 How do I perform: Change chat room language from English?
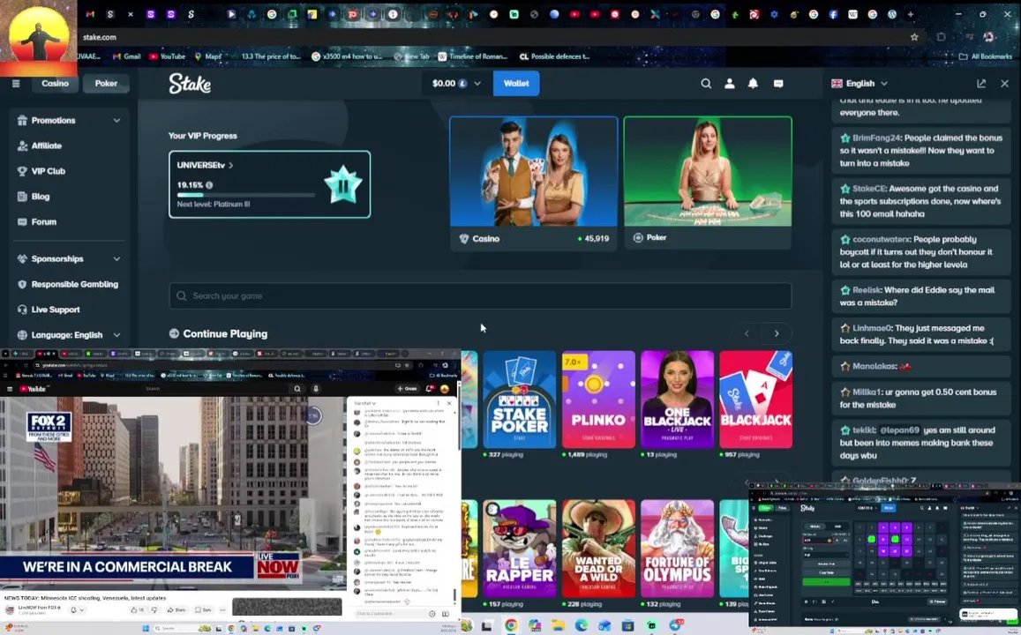click(x=860, y=83)
